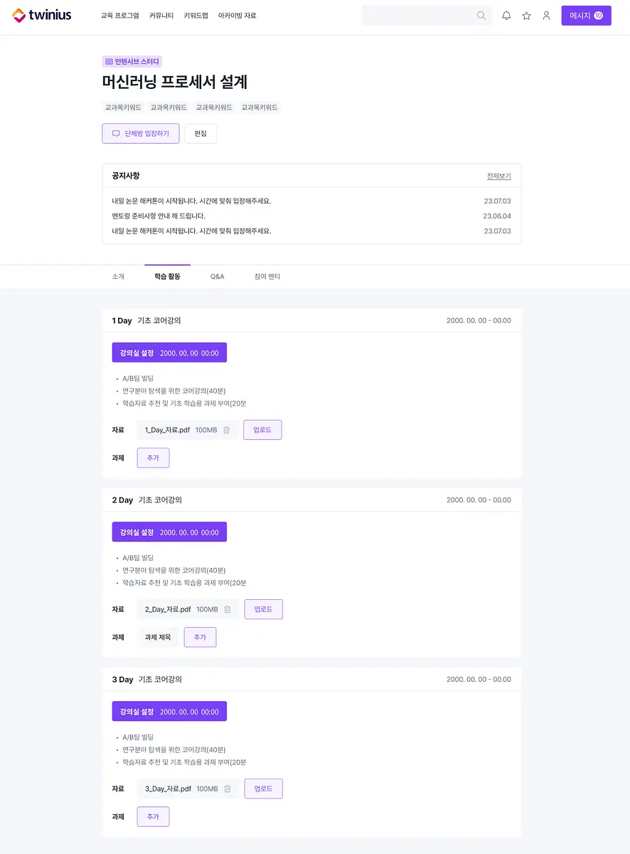Viewport: 630px width, 854px height.
Task: Click 업로드 button for 1 Day
Action: pyautogui.click(x=262, y=430)
